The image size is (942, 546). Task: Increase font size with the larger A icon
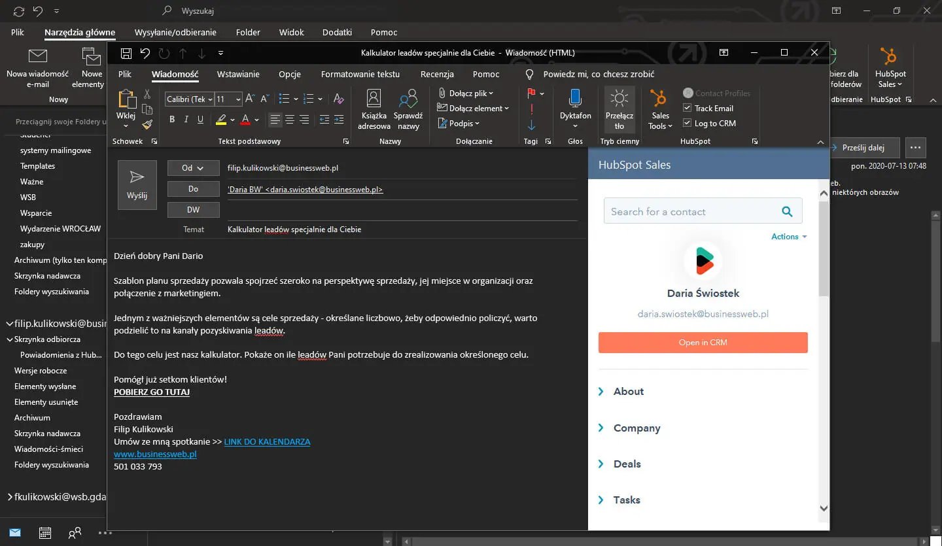250,99
